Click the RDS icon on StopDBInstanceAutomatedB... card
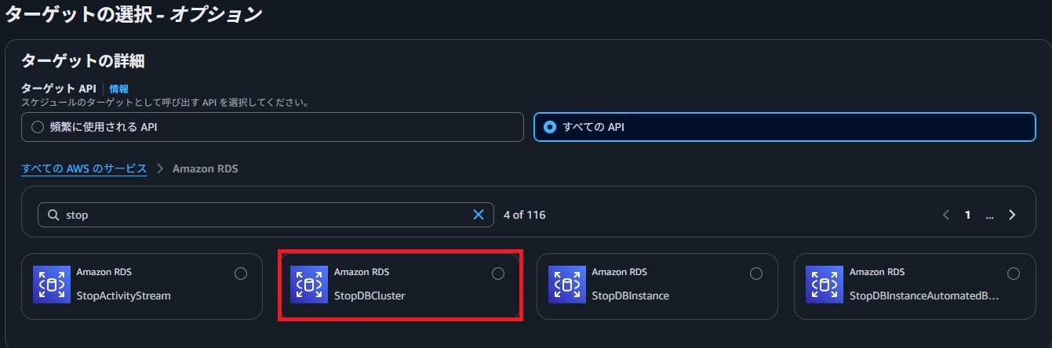The image size is (1052, 348). tap(824, 285)
